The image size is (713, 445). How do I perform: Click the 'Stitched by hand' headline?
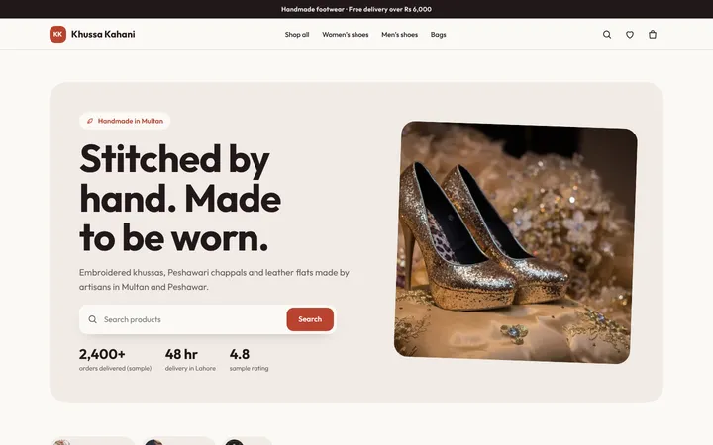(180, 199)
